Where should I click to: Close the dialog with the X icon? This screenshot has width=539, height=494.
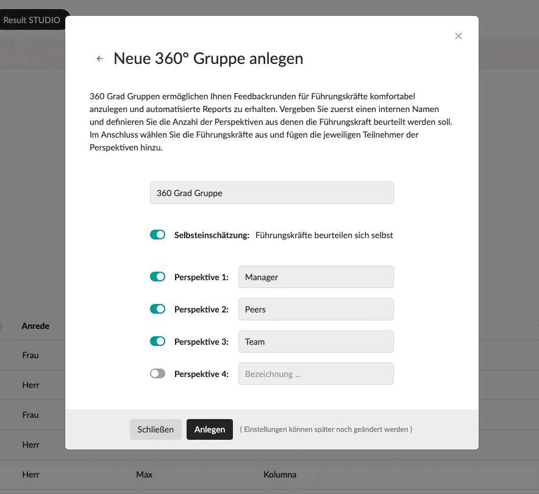click(x=459, y=36)
